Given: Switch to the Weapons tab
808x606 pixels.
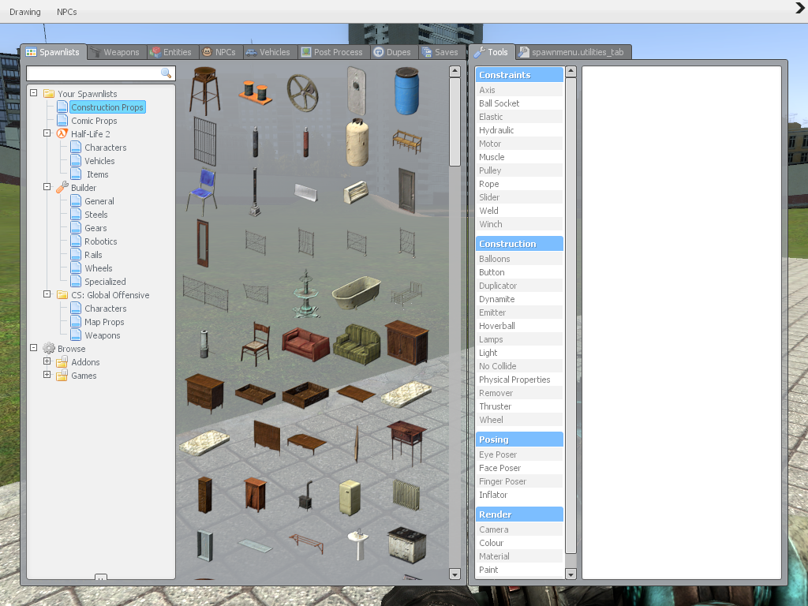Looking at the screenshot, I should [x=115, y=52].
